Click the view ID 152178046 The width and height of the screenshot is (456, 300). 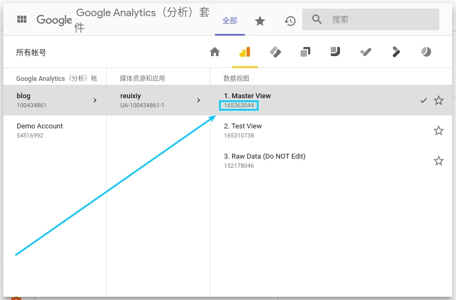239,166
